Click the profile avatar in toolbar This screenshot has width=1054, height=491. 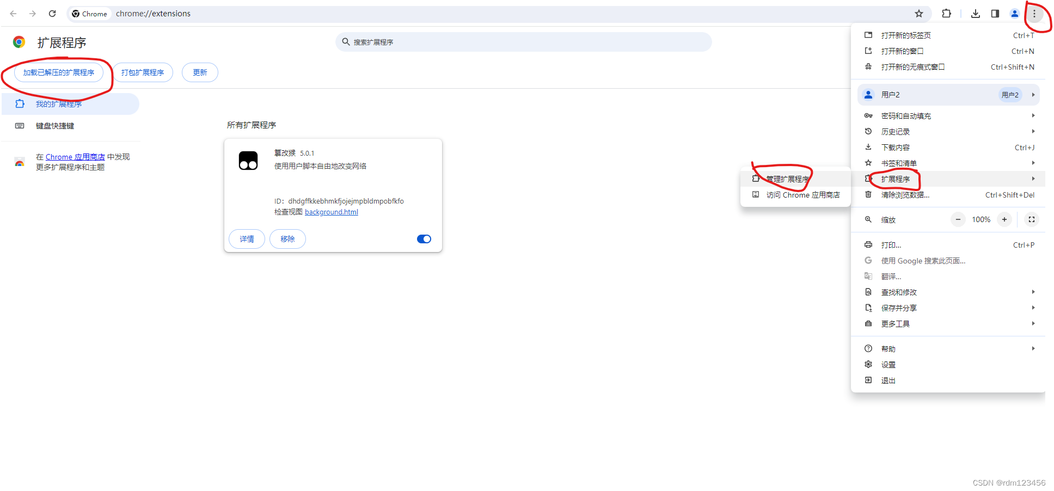(x=1015, y=14)
